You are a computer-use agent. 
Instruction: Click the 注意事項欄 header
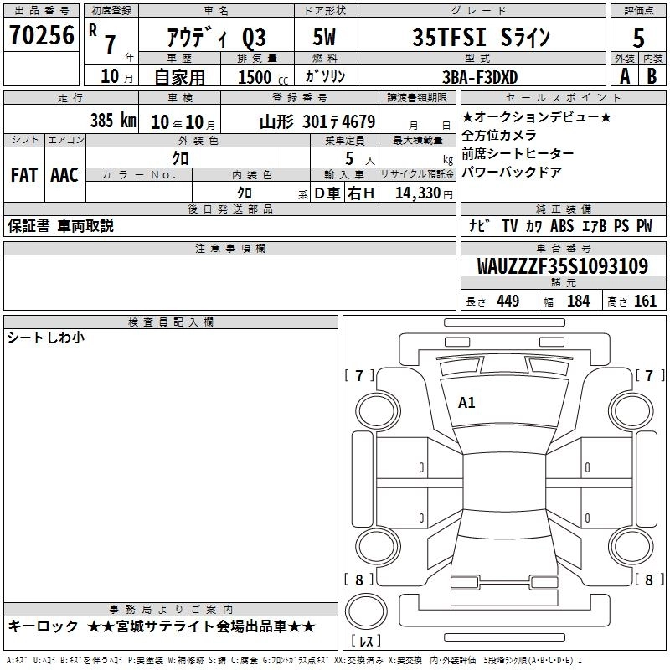pyautogui.click(x=229, y=248)
